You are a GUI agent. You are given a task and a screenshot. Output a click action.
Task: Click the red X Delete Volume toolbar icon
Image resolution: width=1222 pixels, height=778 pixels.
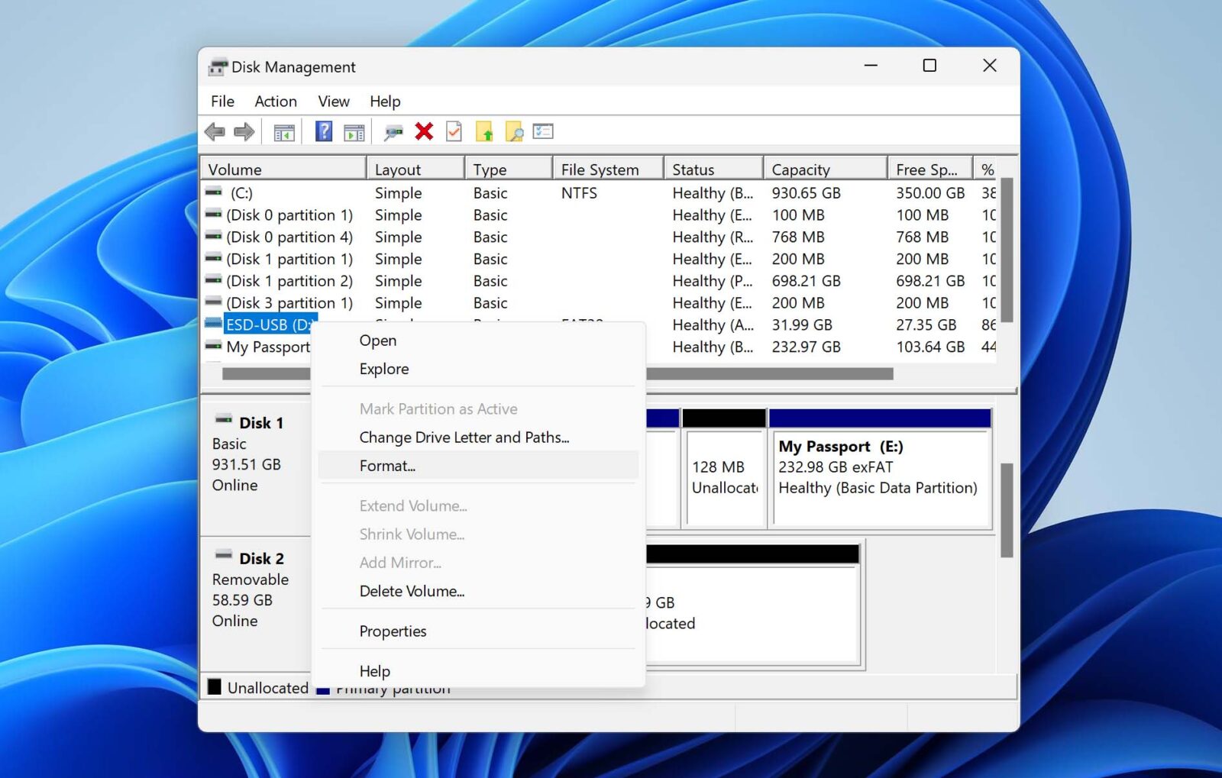(424, 131)
